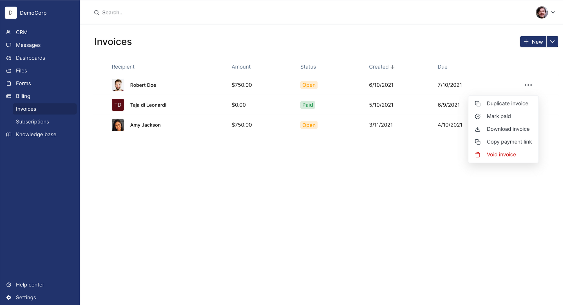The height and width of the screenshot is (305, 563).
Task: Select Mark paid in context menu
Action: pos(499,116)
